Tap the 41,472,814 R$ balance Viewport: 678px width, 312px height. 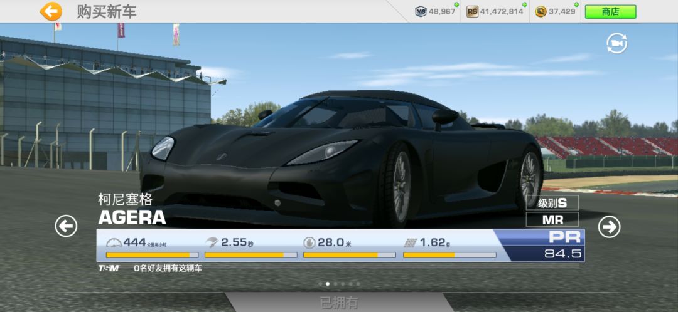[x=502, y=12]
